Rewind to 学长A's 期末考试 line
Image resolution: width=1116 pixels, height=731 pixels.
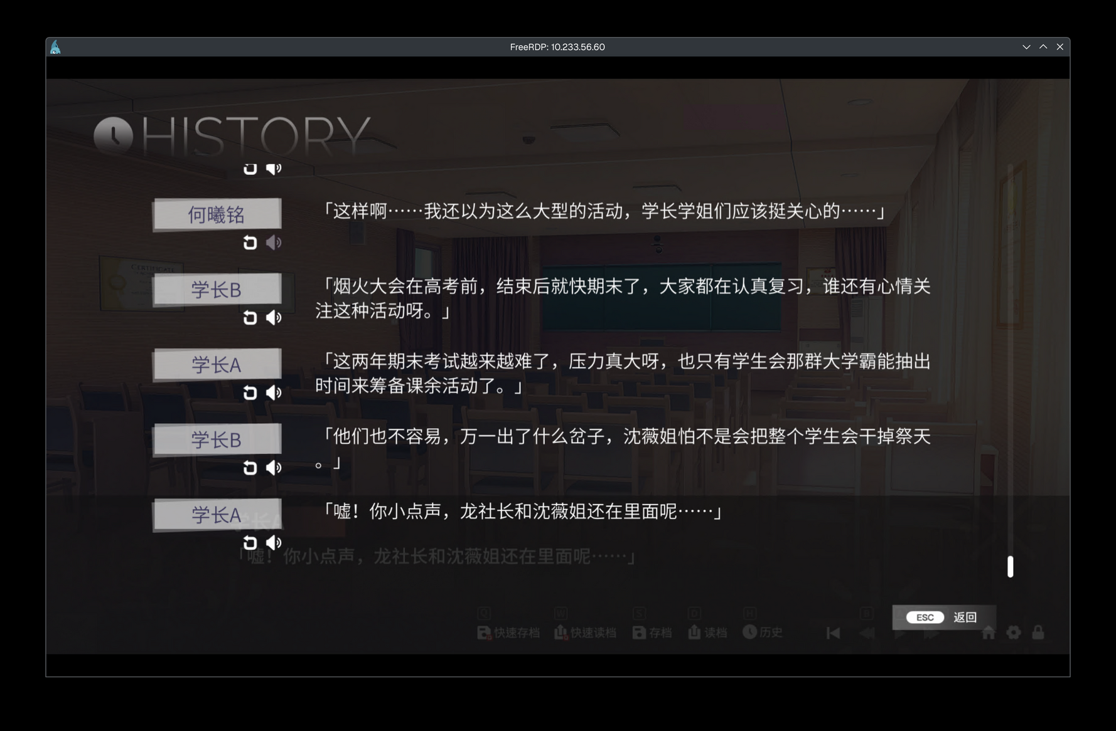[x=250, y=393]
